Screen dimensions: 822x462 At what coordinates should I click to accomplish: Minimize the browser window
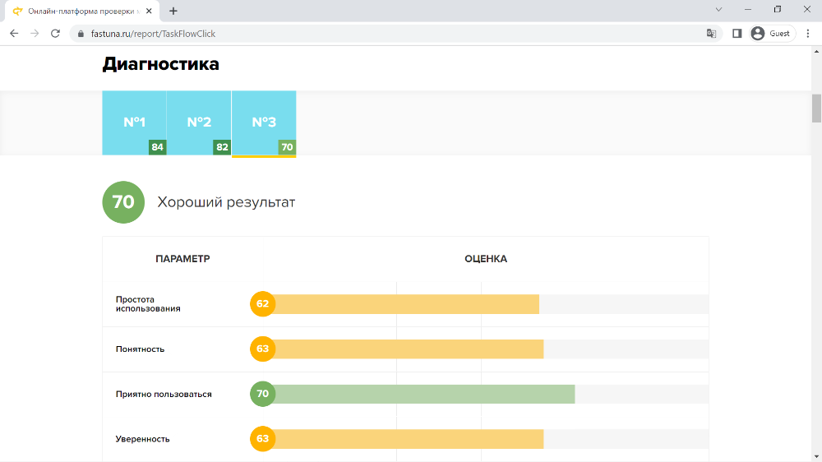click(x=748, y=9)
